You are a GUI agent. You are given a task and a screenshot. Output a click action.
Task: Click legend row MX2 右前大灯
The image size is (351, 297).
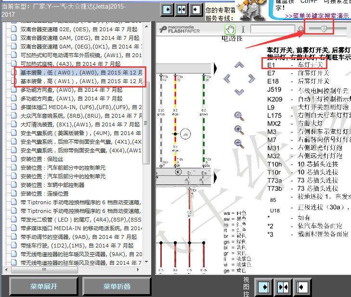point(295,124)
